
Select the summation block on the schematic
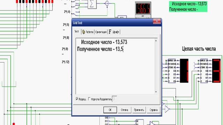[92, 4]
